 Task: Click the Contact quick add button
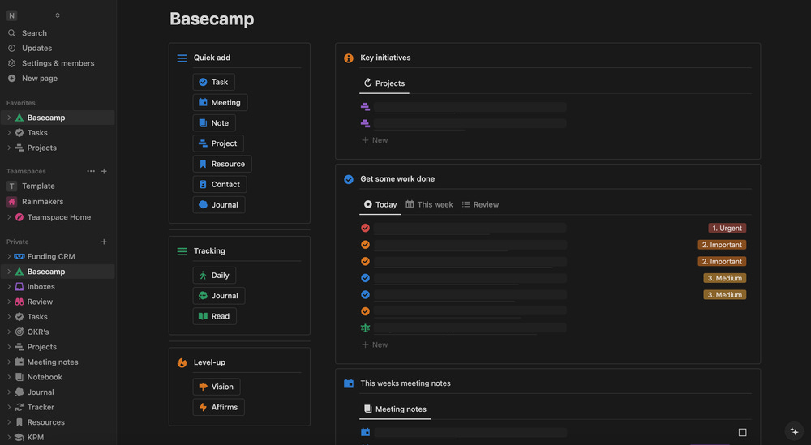[x=220, y=185]
